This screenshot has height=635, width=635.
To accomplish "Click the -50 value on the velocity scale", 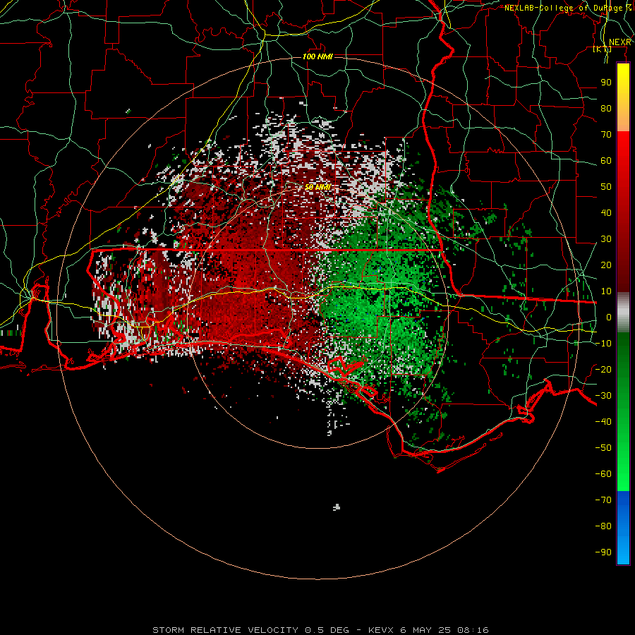I will pyautogui.click(x=603, y=448).
